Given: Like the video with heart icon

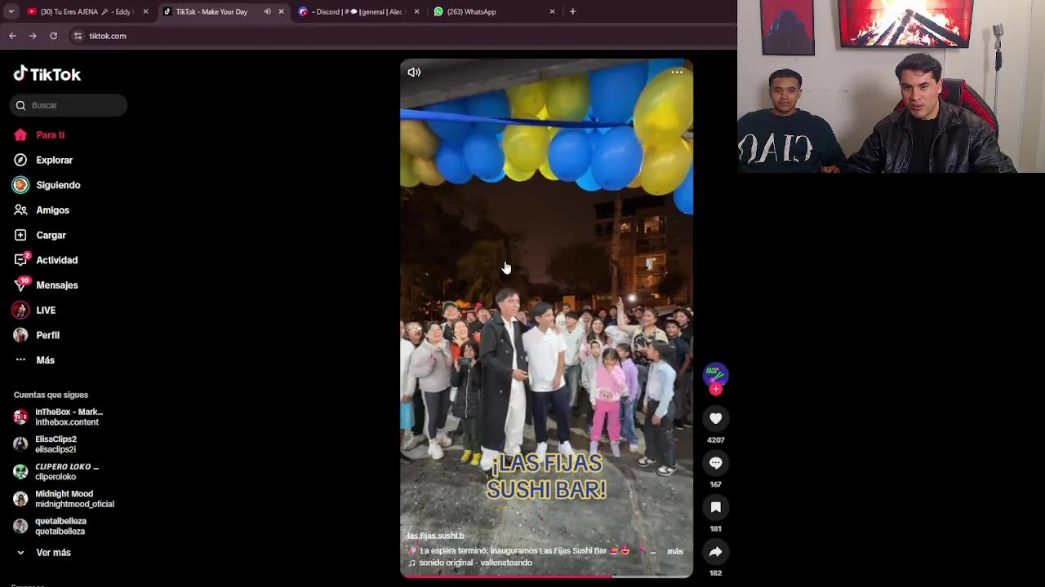Looking at the screenshot, I should pyautogui.click(x=715, y=418).
